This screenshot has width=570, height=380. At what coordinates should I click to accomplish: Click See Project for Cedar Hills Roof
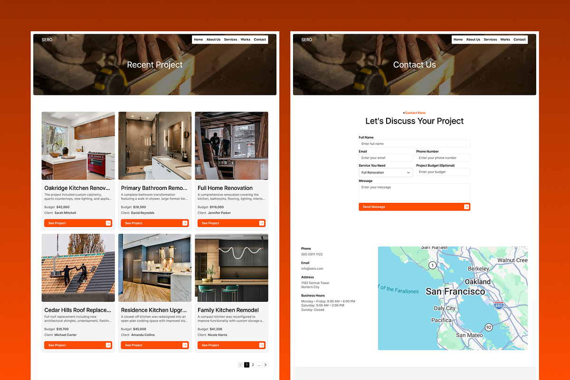click(x=78, y=345)
